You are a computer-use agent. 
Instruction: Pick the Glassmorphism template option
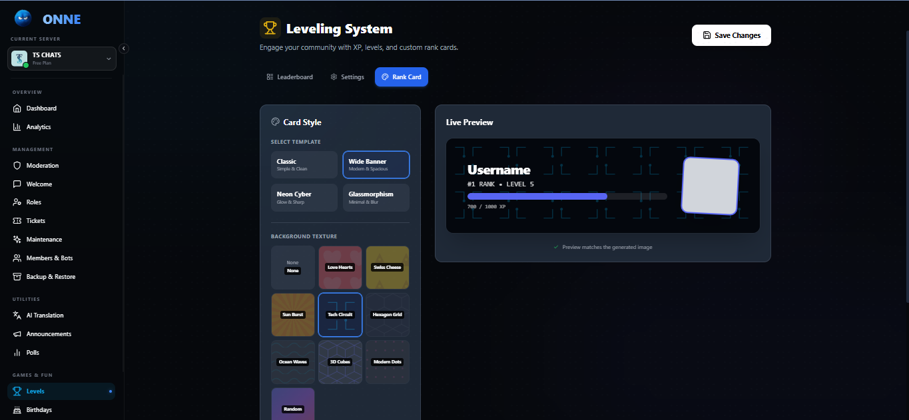click(x=376, y=198)
